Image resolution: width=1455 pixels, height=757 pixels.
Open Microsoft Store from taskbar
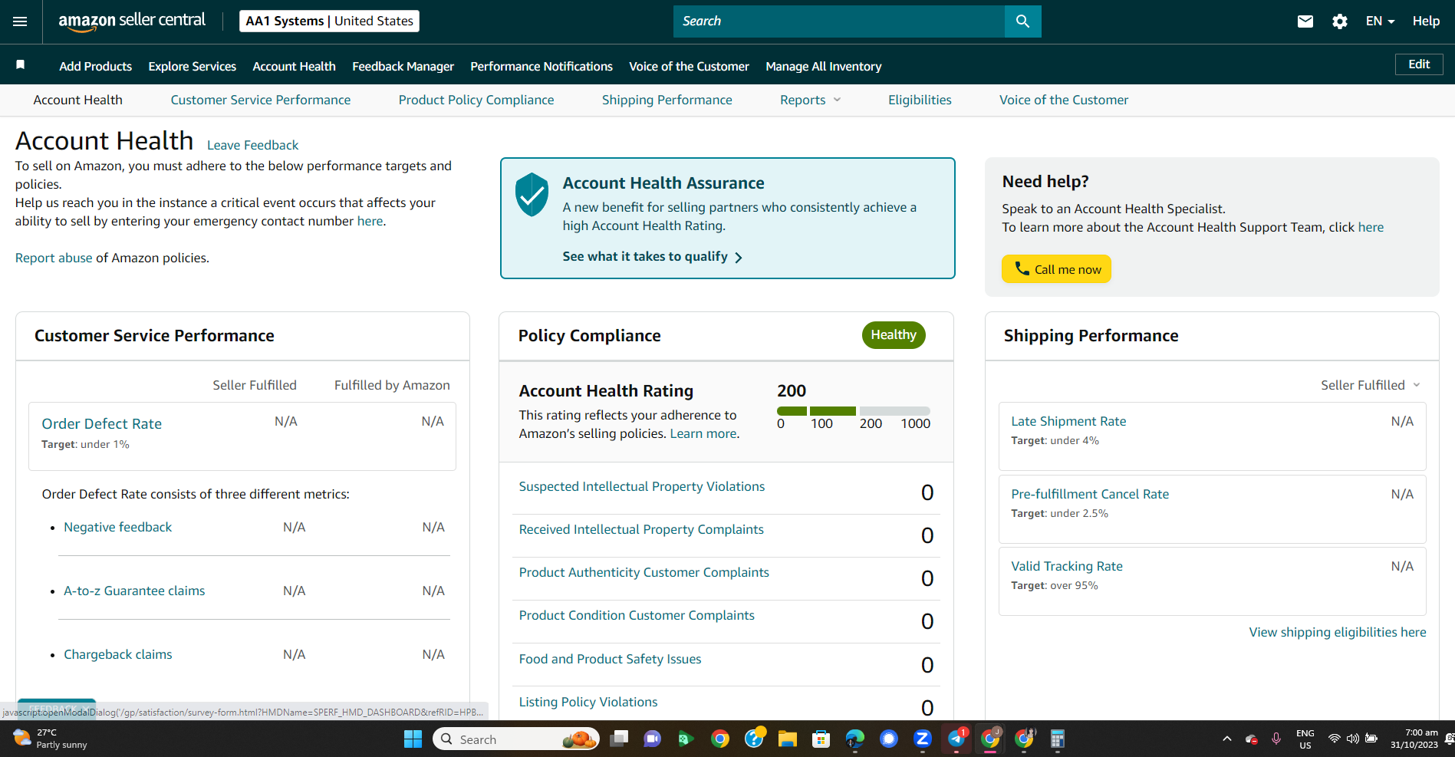[821, 739]
